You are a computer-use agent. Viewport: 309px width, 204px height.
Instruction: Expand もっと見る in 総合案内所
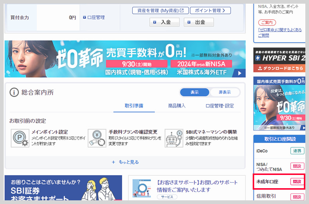click(125, 162)
